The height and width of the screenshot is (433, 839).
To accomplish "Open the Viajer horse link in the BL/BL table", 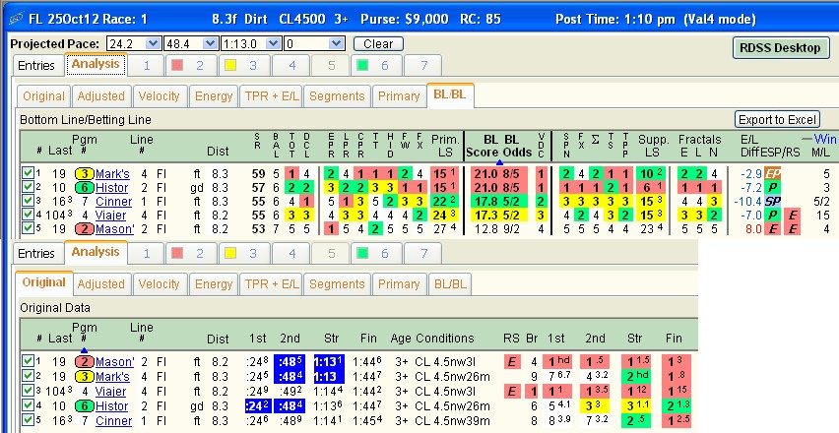I will [110, 216].
